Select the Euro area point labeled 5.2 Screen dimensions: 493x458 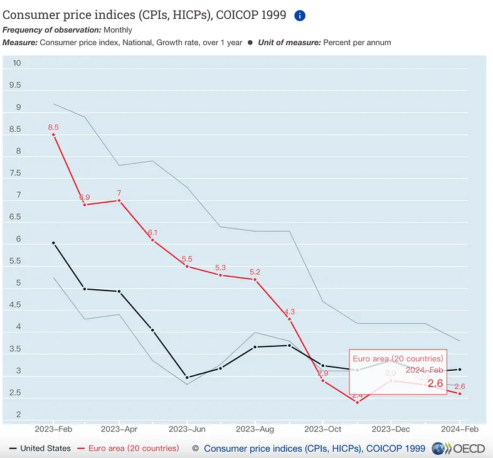click(255, 279)
